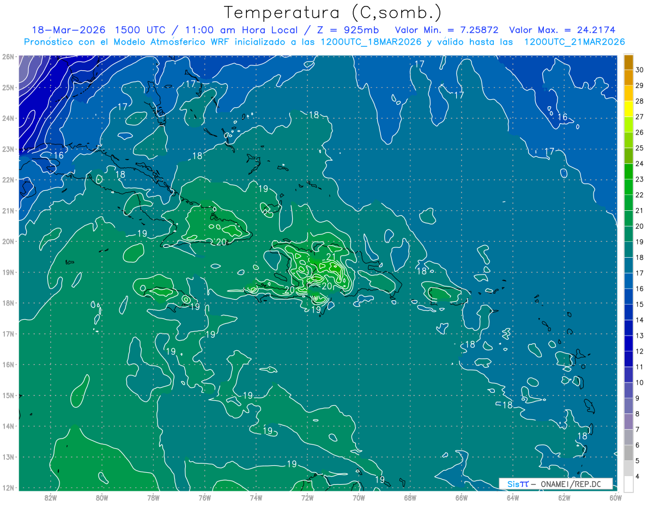Click the bright green 23 degree swatch

(628, 172)
